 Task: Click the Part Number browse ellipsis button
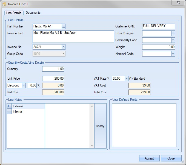(64, 27)
